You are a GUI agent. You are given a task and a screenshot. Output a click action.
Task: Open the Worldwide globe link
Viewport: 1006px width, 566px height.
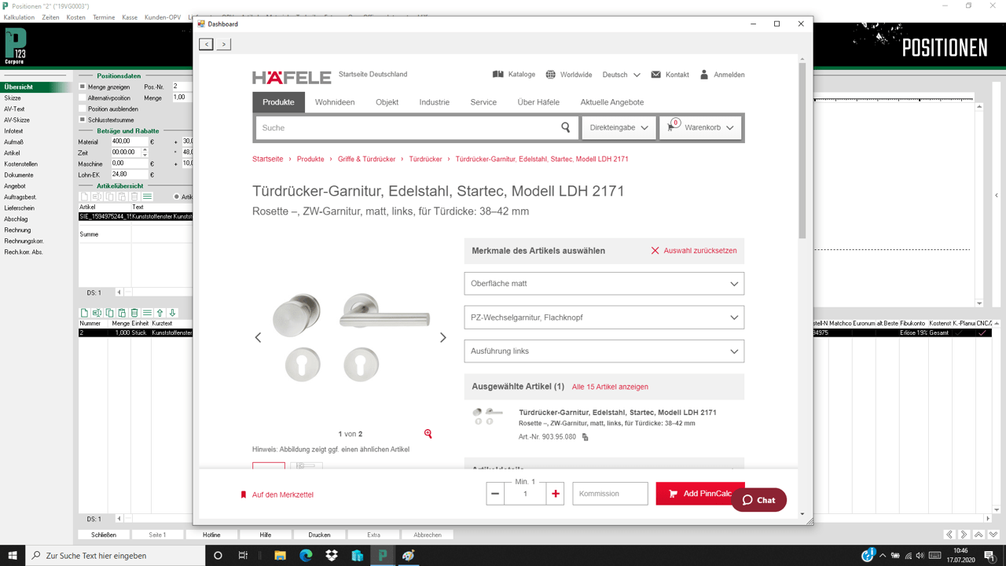569,75
